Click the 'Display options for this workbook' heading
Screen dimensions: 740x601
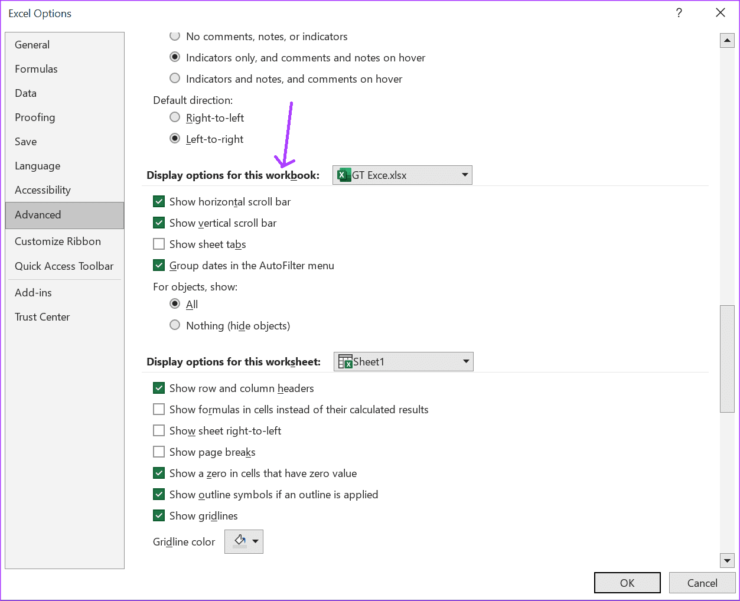[233, 175]
